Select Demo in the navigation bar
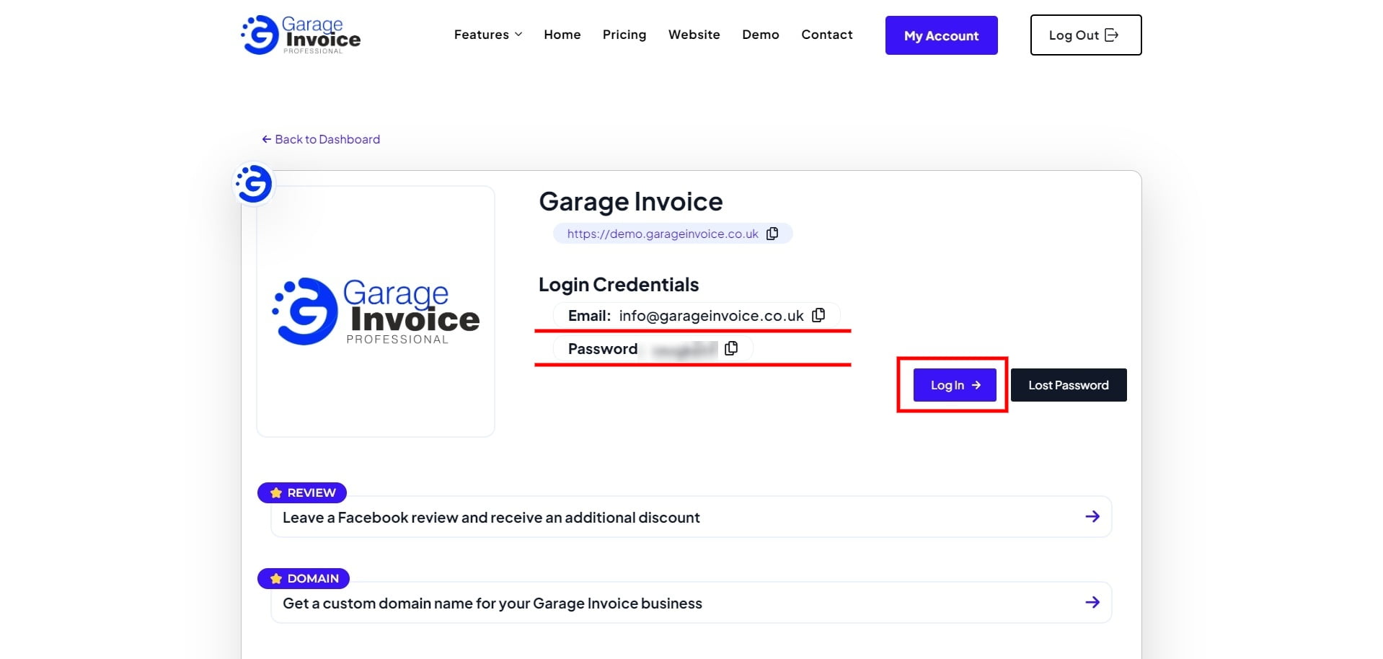This screenshot has height=659, width=1383. (x=760, y=34)
